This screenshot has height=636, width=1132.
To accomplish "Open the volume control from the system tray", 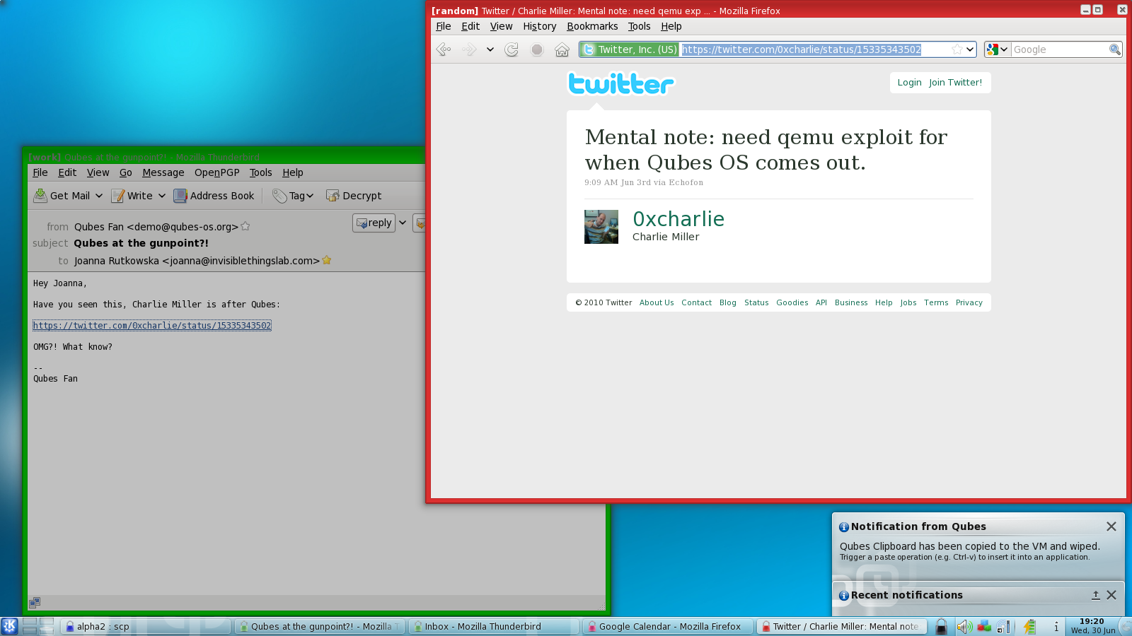I will [963, 627].
